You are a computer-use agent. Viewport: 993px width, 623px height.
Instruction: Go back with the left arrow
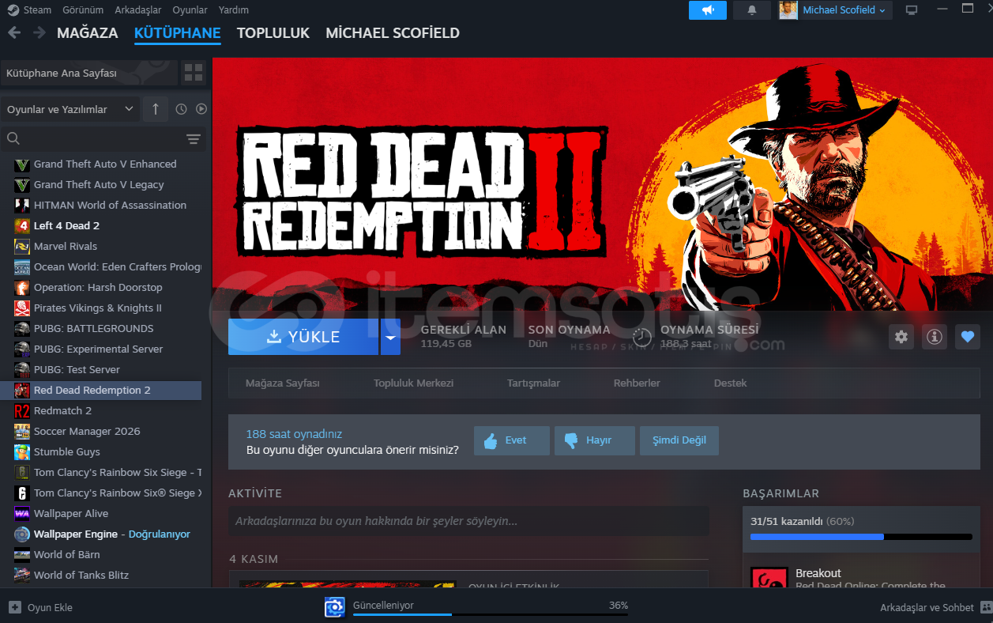point(14,33)
